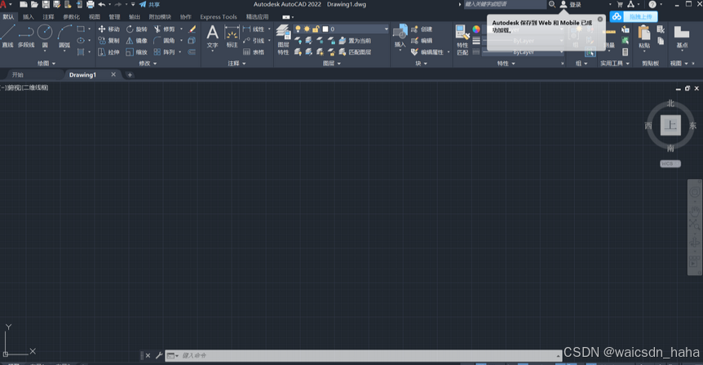Expand the Annotation (注释) panel
703x365 pixels.
point(237,64)
